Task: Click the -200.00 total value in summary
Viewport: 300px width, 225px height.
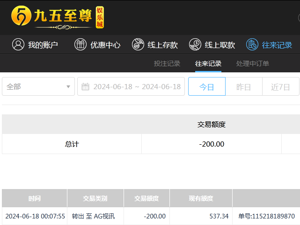Action: [x=212, y=144]
